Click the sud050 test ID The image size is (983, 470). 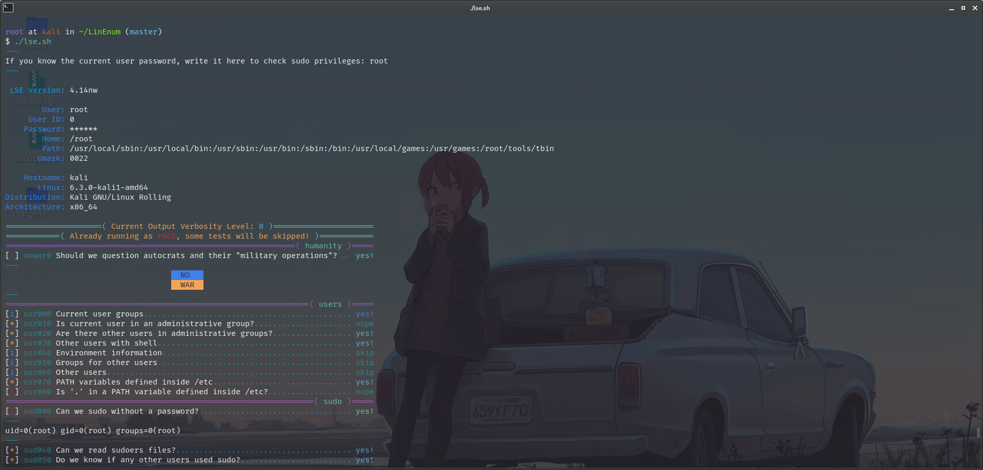coord(37,460)
